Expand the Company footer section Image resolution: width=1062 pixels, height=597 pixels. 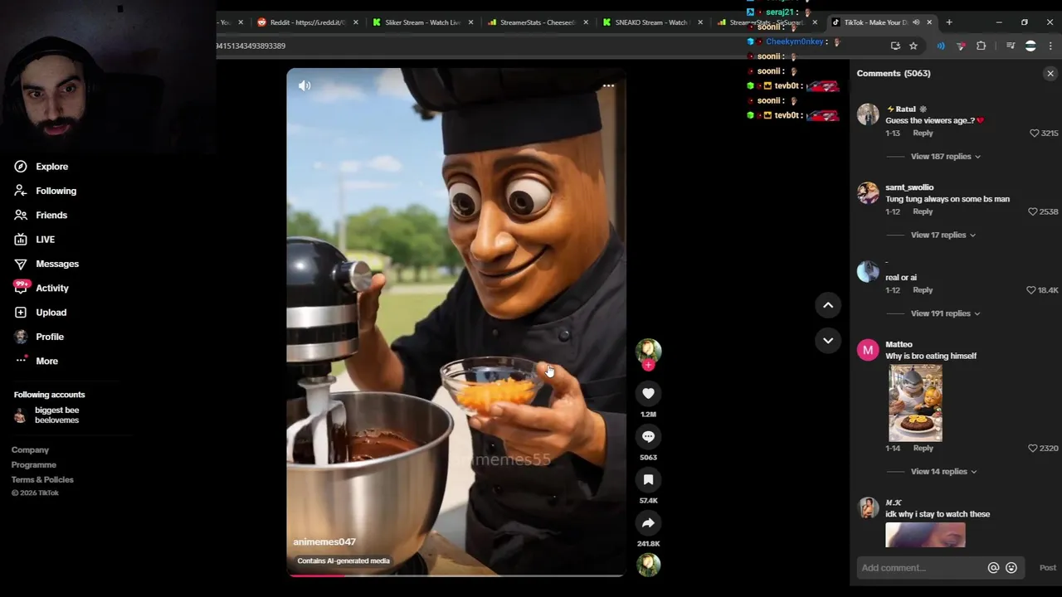pos(30,450)
